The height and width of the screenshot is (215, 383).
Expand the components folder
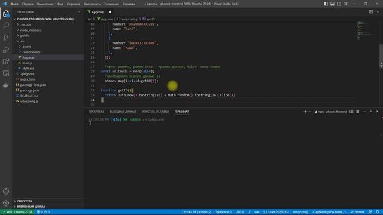point(31,52)
